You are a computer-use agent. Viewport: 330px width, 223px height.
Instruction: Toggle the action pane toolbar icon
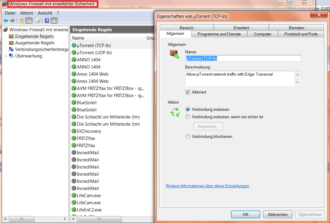[54, 21]
